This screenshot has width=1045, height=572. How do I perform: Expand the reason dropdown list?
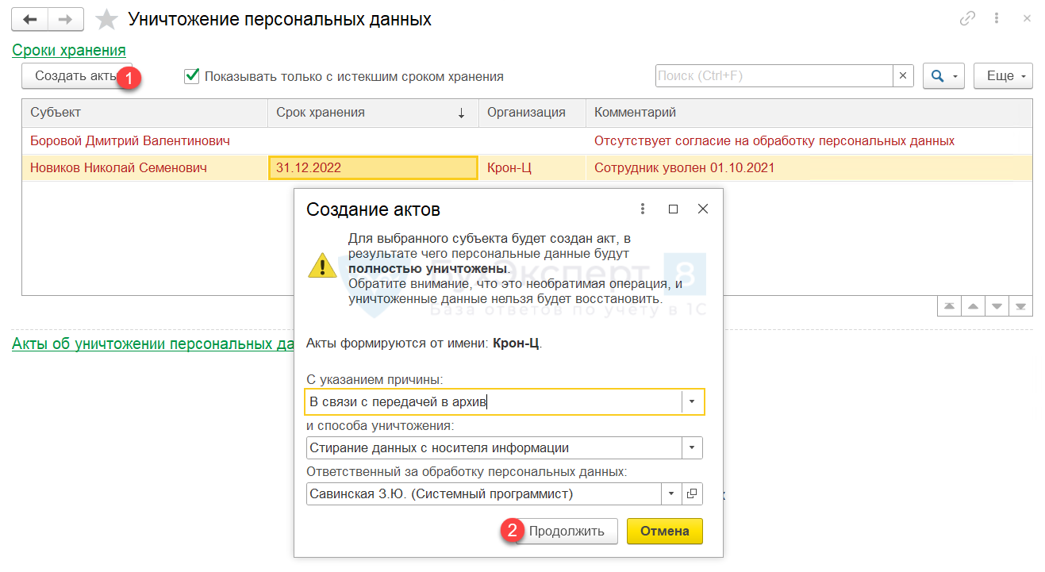pos(692,401)
